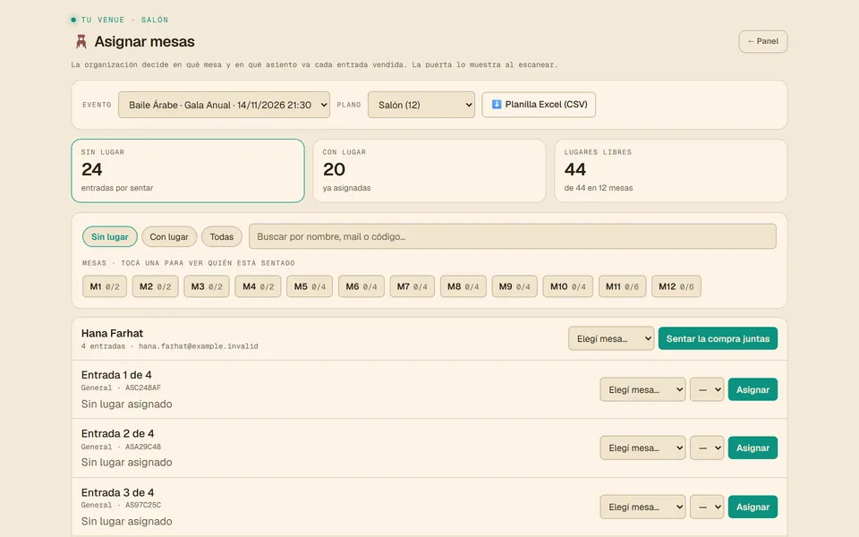Show who is seated at table M5

tap(310, 286)
